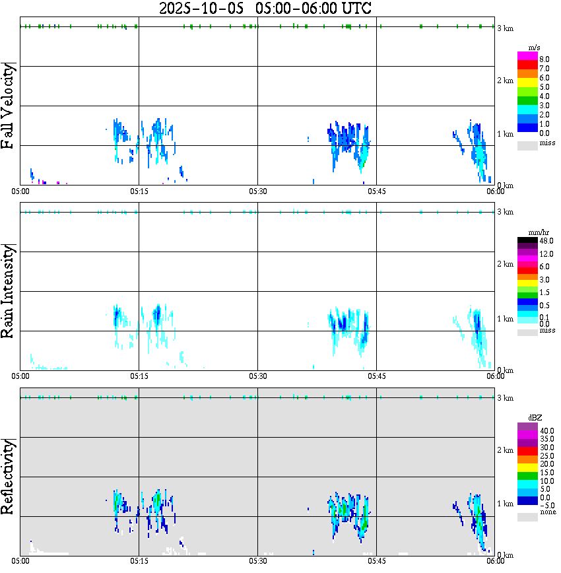Click gray "miss" swatch in Fall Velocity legend

click(527, 145)
